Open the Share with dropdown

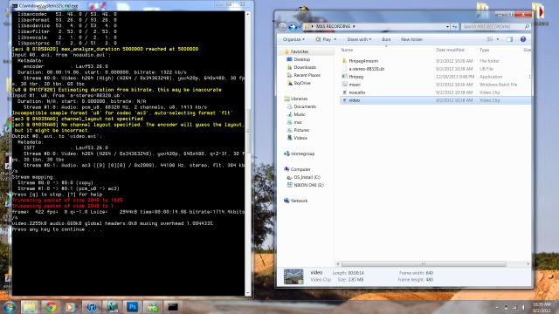click(359, 39)
